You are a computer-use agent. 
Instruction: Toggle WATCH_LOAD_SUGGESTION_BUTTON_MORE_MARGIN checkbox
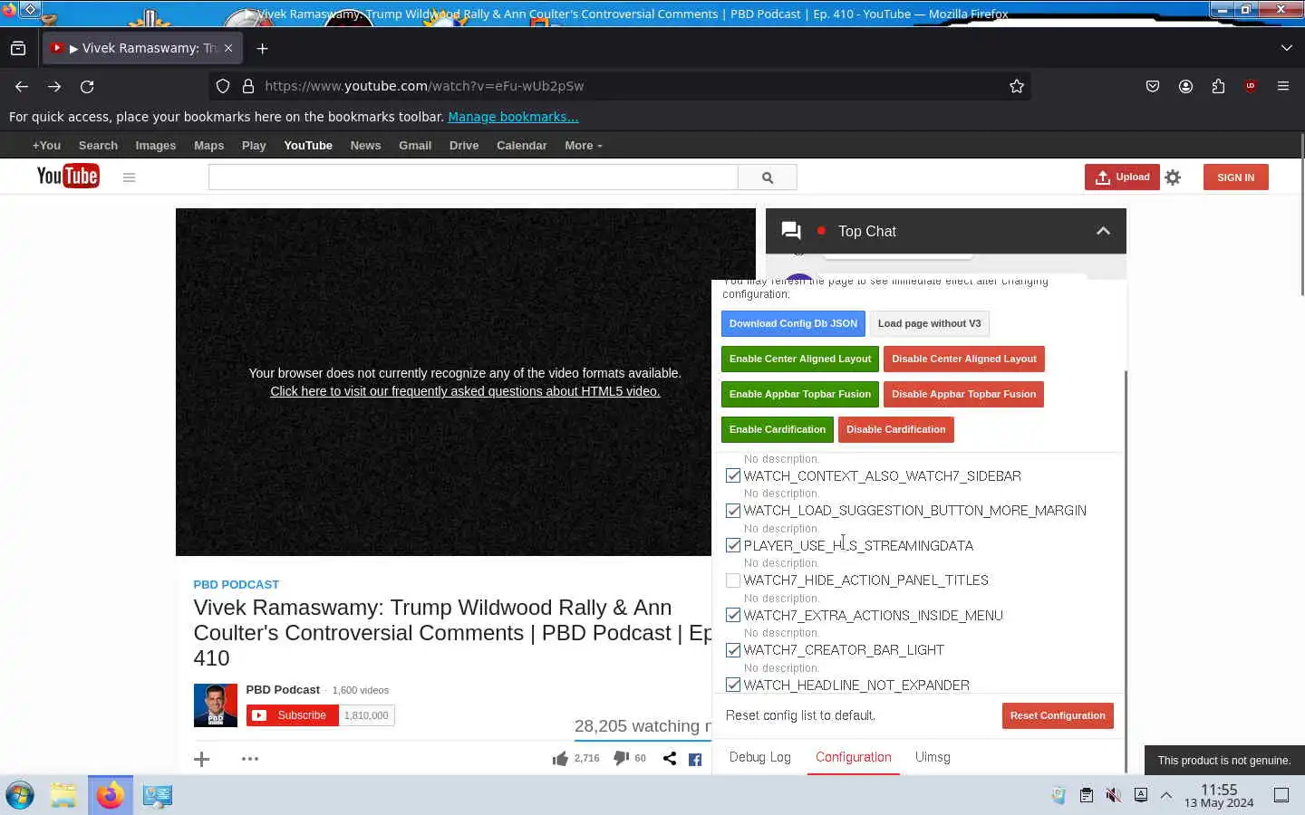[x=733, y=511]
